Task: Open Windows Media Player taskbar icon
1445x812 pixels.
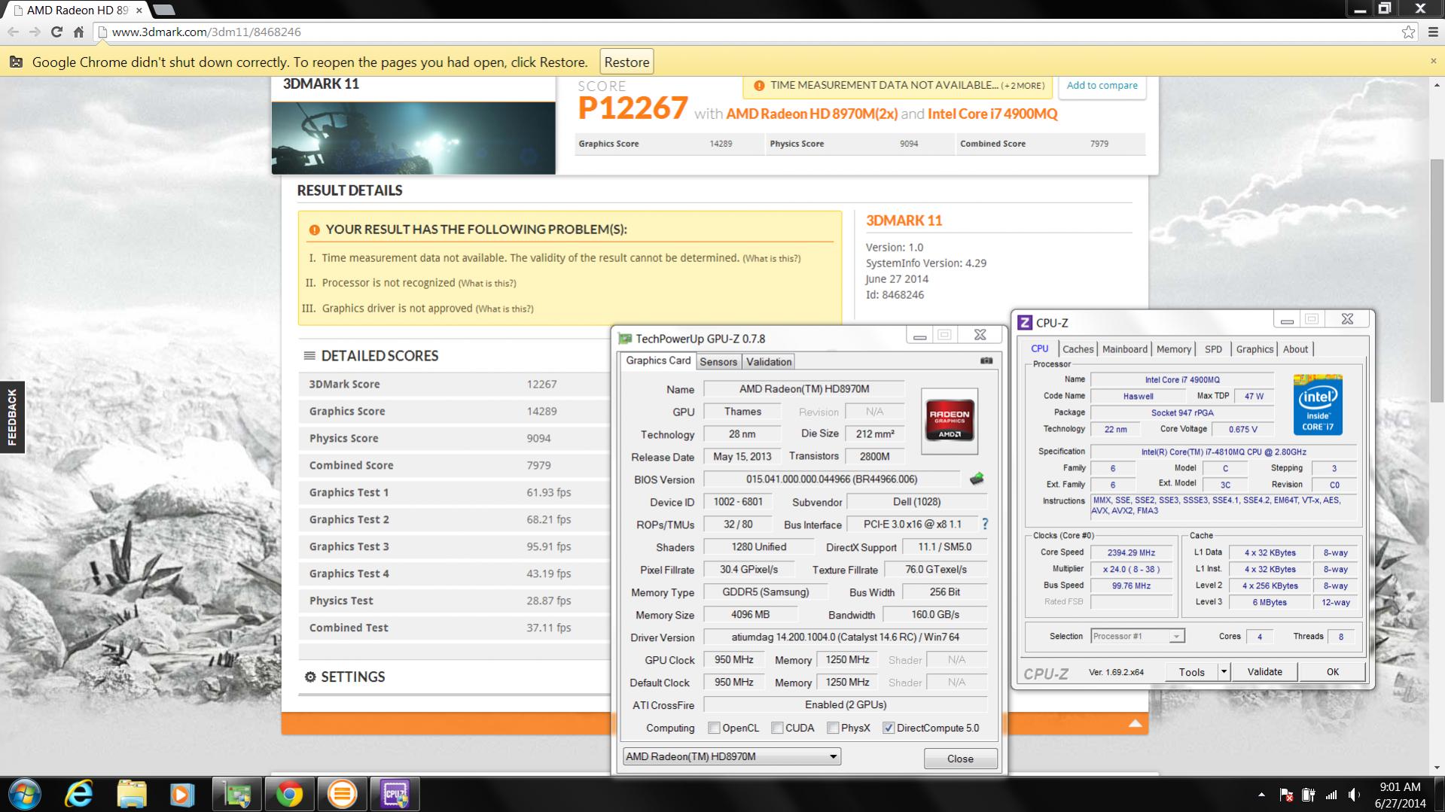Action: pyautogui.click(x=181, y=794)
